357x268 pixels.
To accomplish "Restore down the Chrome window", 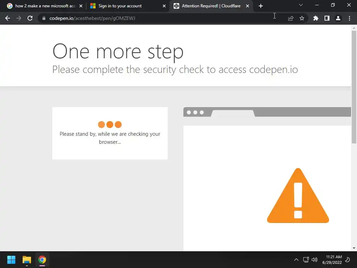I will point(333,5).
